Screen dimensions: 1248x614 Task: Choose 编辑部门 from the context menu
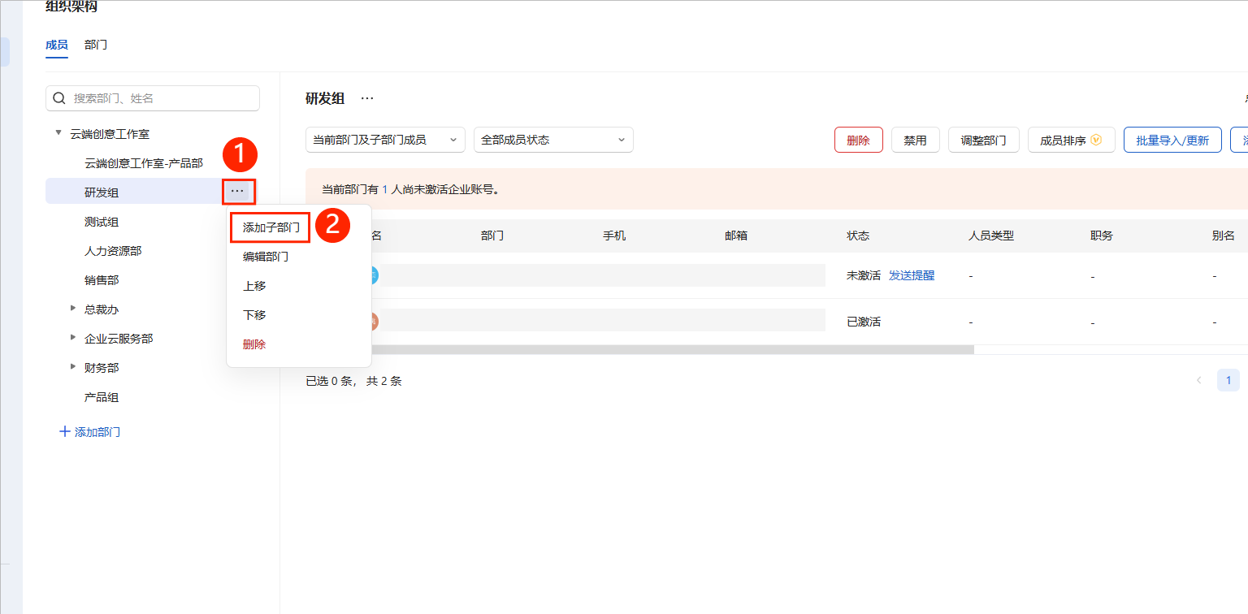266,257
